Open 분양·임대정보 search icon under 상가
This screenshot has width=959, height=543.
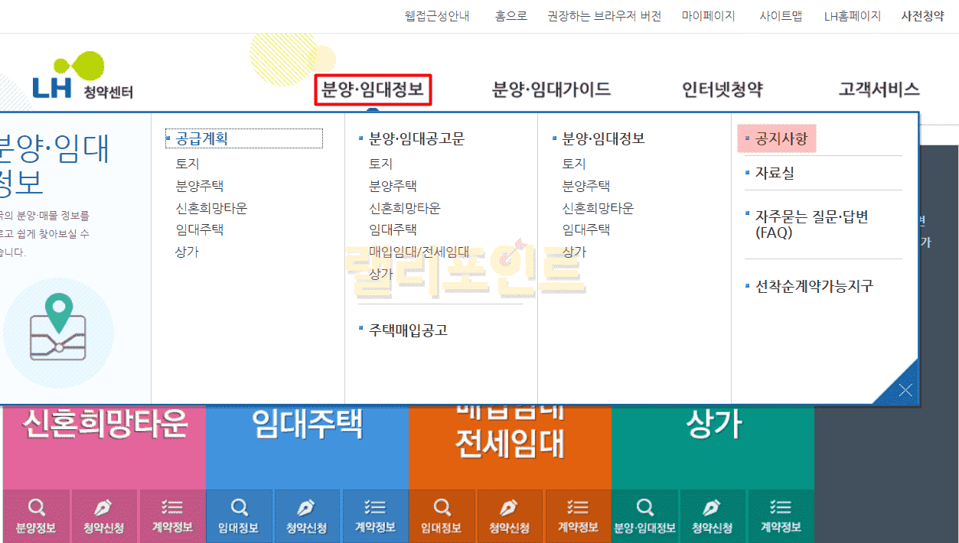point(644,515)
